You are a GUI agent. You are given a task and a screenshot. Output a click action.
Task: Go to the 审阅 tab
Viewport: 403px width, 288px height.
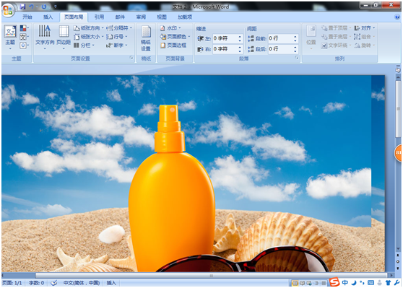click(141, 17)
